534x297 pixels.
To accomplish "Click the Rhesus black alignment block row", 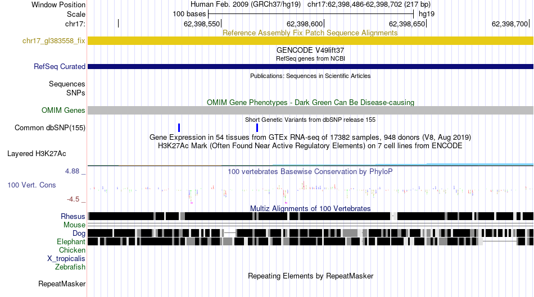I will click(310, 216).
